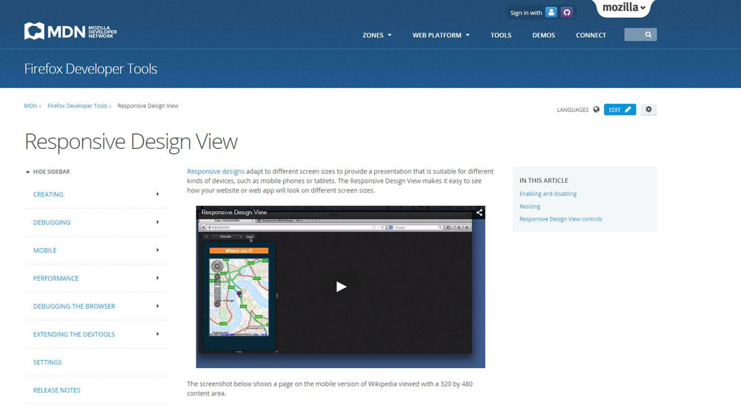Image resolution: width=741 pixels, height=411 pixels.
Task: Collapse sidebar with Hide Sidebar
Action: (47, 172)
